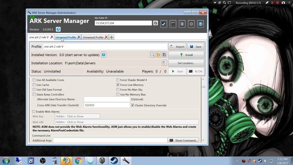Add a new profile with the green plus
The width and height of the screenshot is (293, 165).
[x=112, y=37]
